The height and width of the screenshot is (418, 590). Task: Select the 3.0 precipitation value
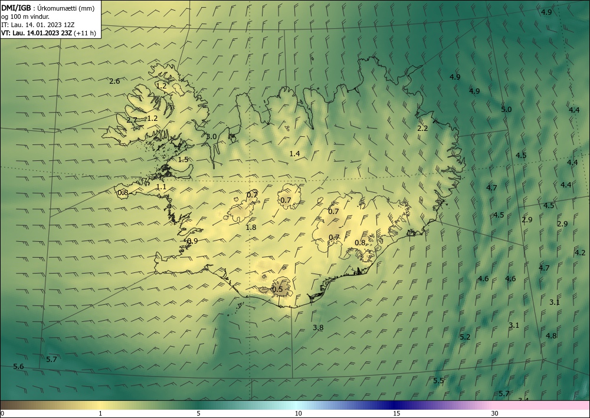[211, 136]
